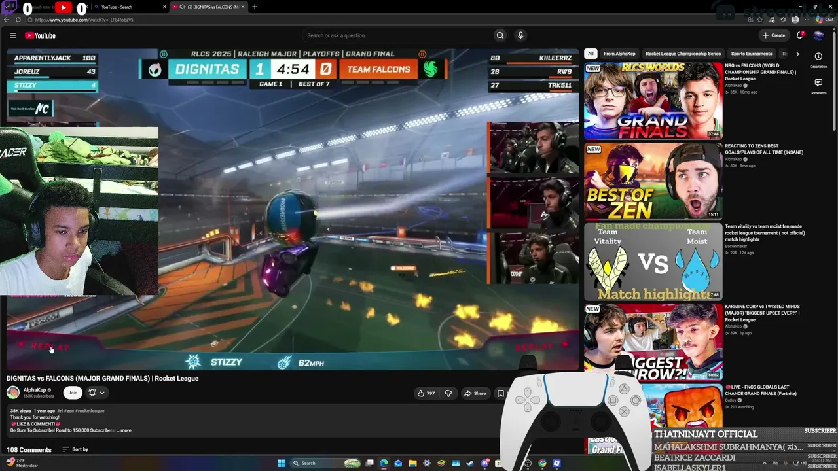Open the RLCS Worlds Grand Finals thumbnail
838x471 pixels.
[x=653, y=100]
